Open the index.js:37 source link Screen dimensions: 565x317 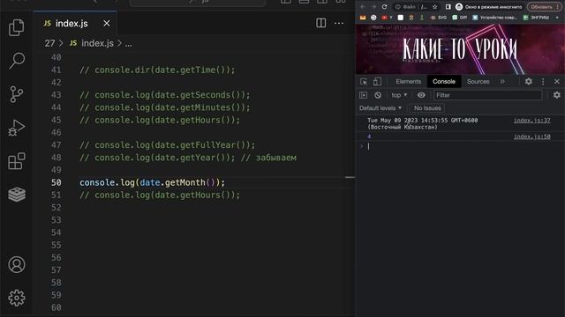531,121
